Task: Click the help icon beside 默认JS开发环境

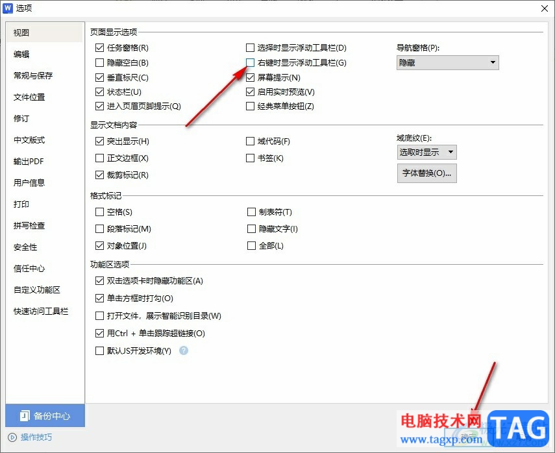Action: click(184, 350)
